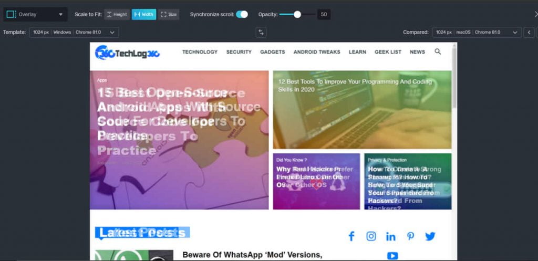Image resolution: width=538 pixels, height=261 pixels.
Task: Open the Overlay view mode dropdown
Action: click(35, 14)
